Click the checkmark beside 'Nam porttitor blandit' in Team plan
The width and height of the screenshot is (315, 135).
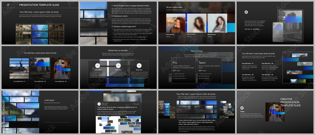coord(199,79)
